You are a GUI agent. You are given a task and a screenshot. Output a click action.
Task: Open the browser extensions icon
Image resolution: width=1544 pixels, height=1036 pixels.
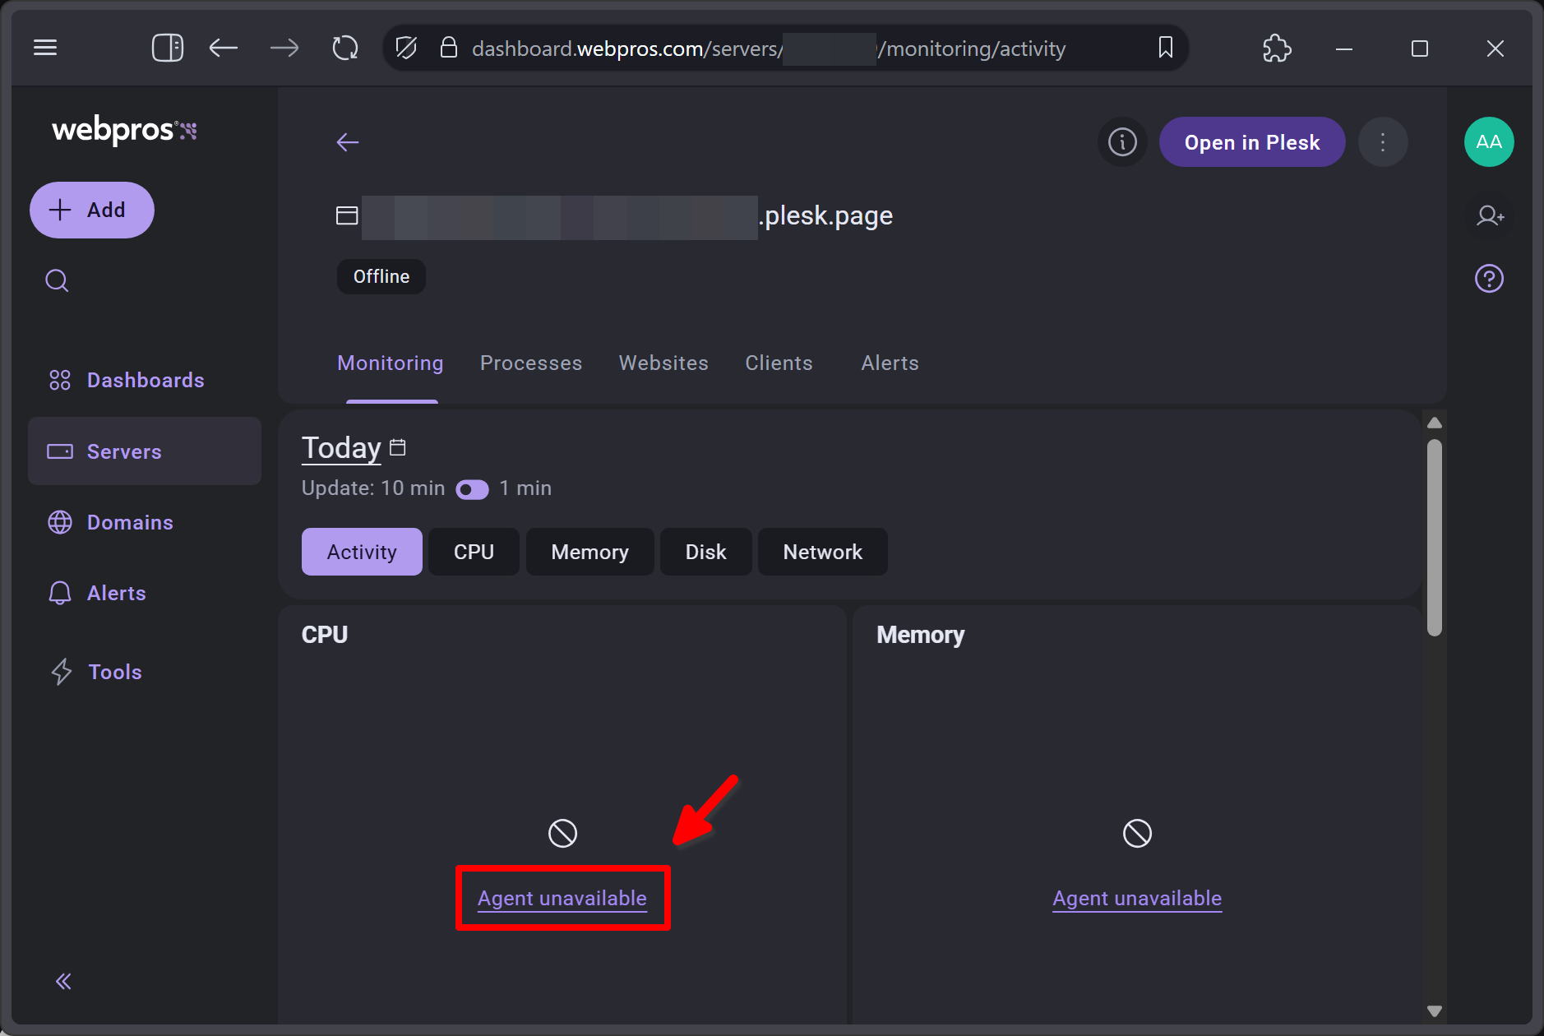[x=1277, y=48]
